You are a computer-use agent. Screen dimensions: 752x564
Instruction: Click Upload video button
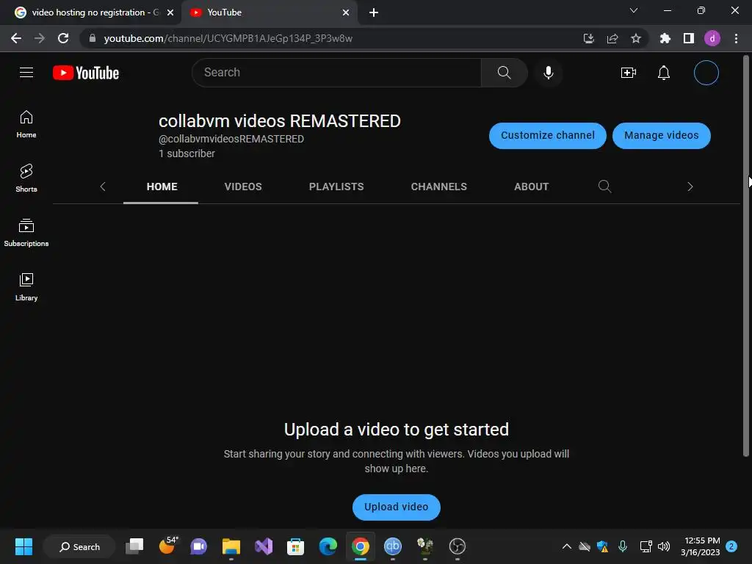pos(396,507)
